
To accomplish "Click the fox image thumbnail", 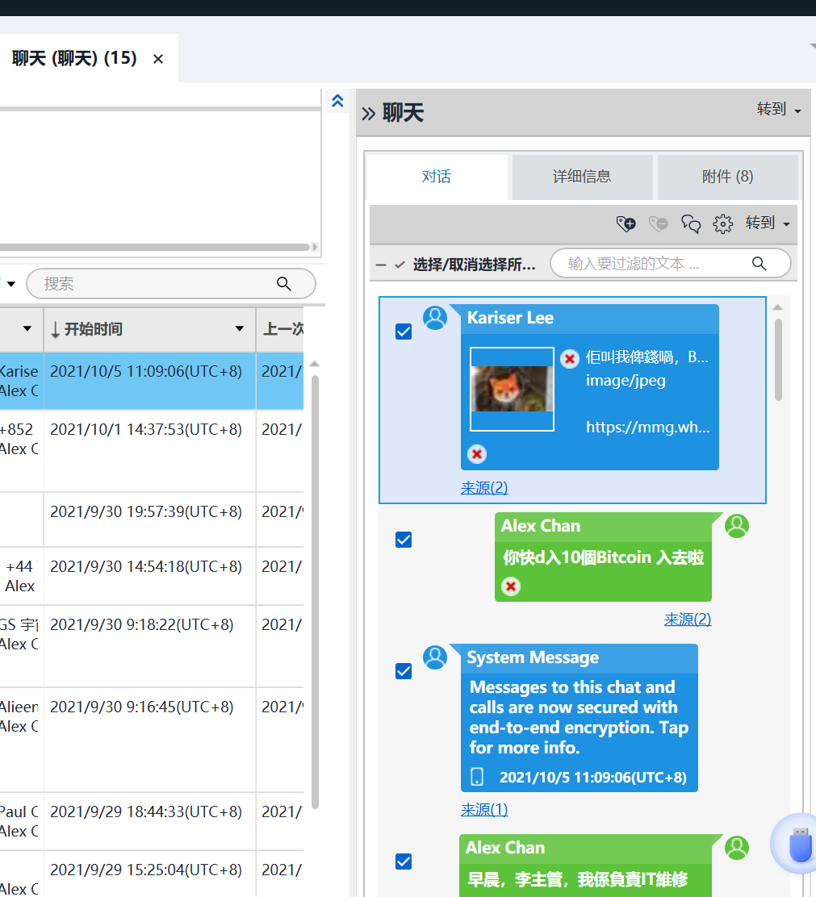I will 513,389.
